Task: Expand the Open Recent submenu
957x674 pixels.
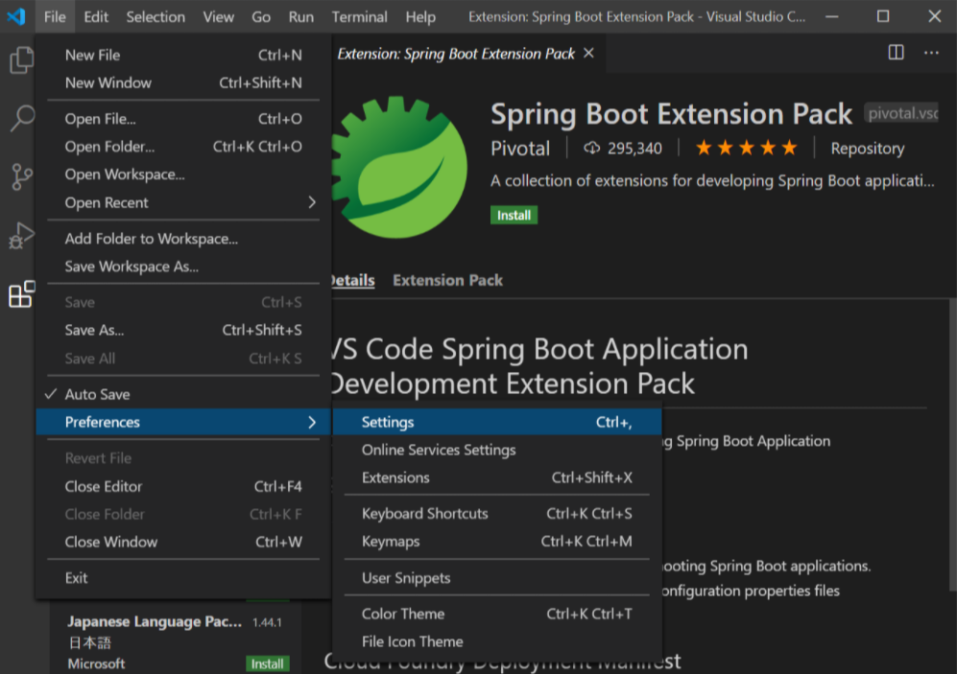Action: 106,202
